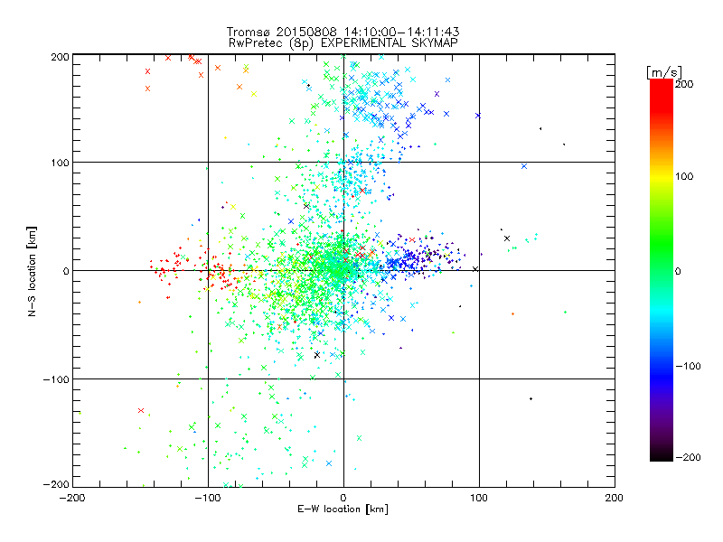Viewport: 723px width, 542px height.
Task: Click the x-axis tick label '-100'
Action: [208, 498]
